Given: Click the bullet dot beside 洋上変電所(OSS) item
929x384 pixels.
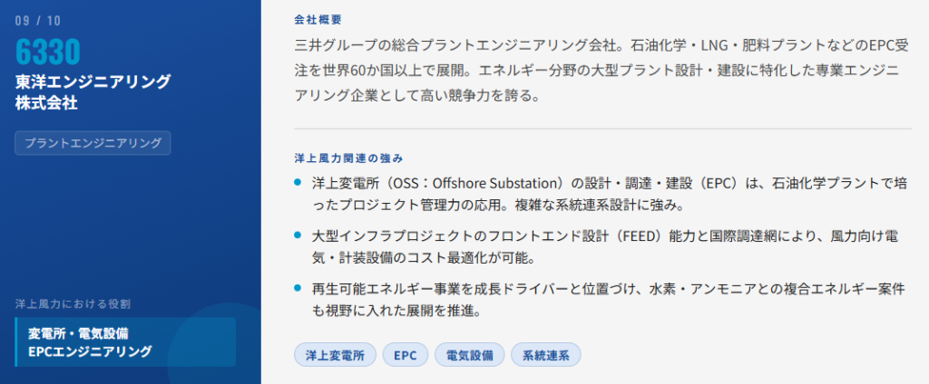Looking at the screenshot, I should click(x=298, y=182).
